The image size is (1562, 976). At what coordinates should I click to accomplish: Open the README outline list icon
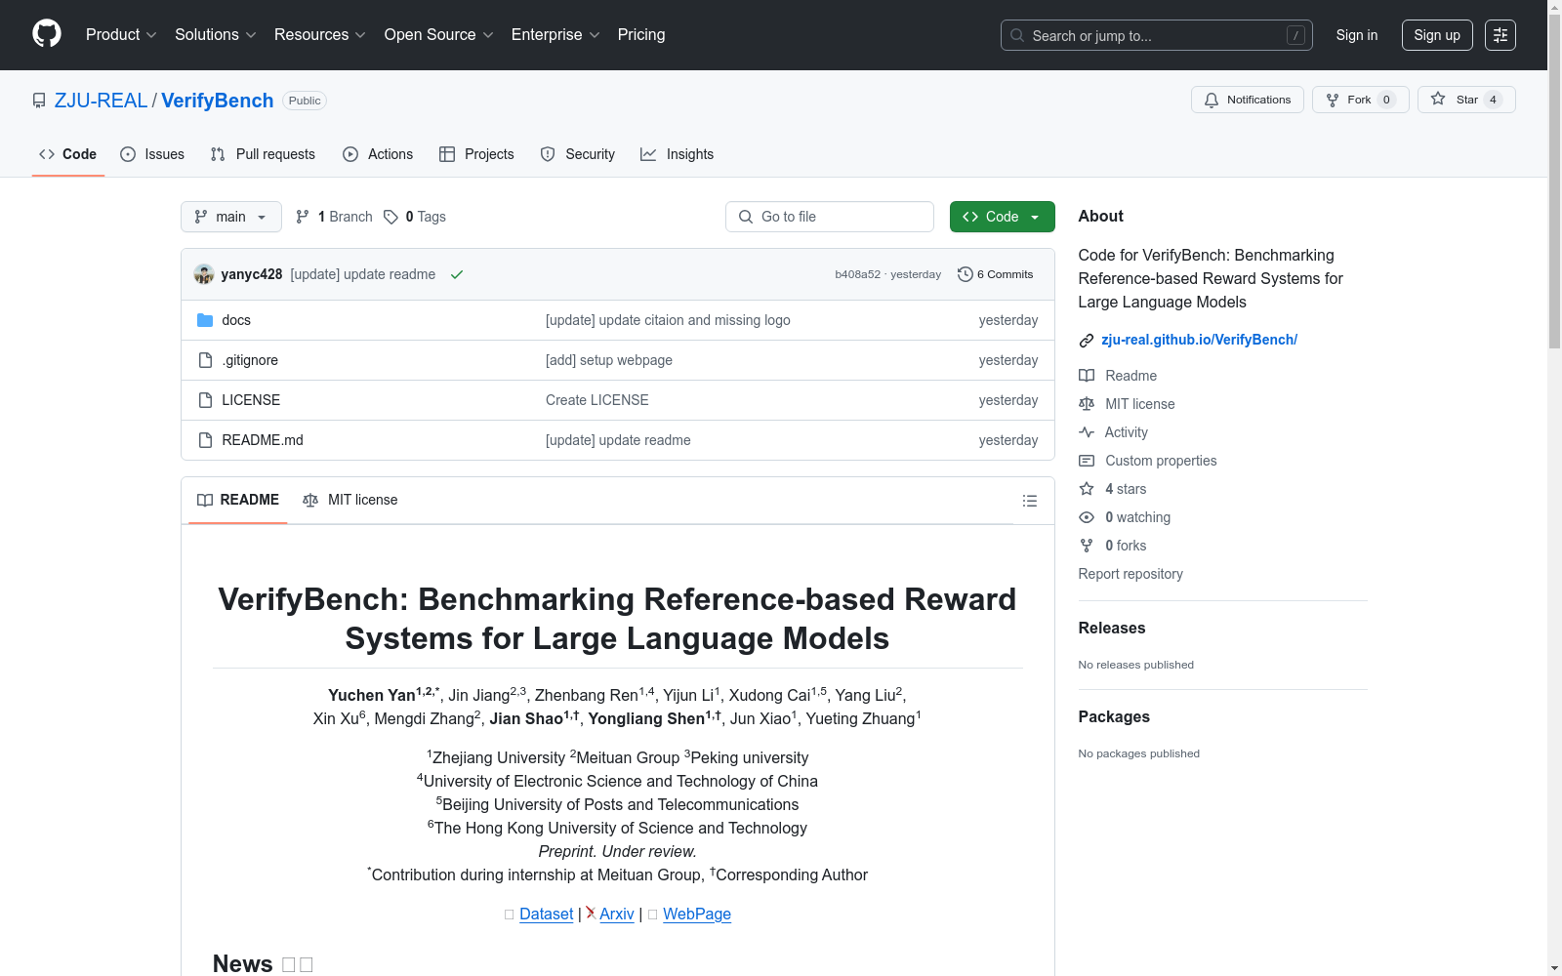pos(1029,501)
